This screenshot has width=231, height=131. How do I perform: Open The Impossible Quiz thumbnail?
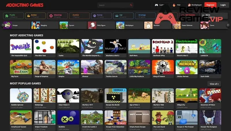tap(21, 46)
